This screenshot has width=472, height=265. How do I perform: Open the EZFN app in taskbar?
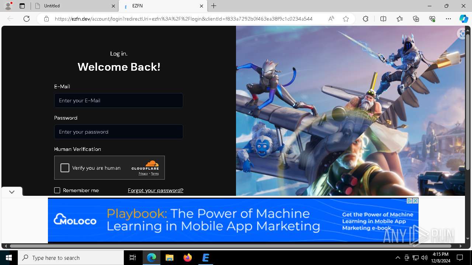206,258
